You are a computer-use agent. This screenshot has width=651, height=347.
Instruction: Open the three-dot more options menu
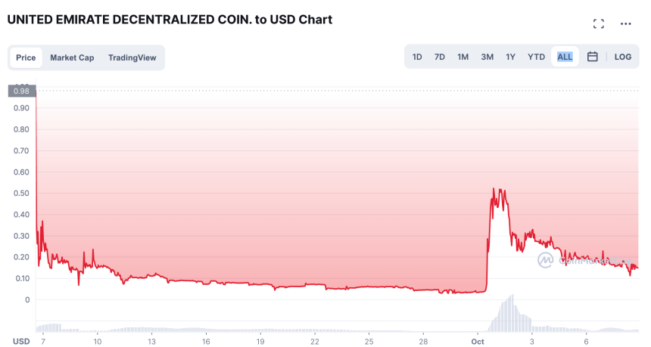(625, 23)
